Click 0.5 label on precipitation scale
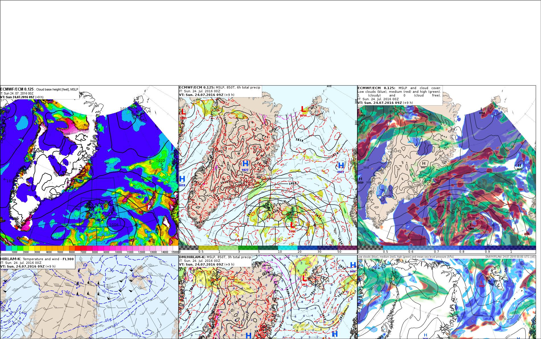The height and width of the screenshot is (339, 541). (x=201, y=252)
